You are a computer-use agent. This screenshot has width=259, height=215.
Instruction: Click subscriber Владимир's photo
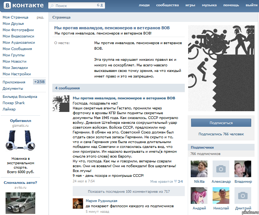(x=243, y=169)
